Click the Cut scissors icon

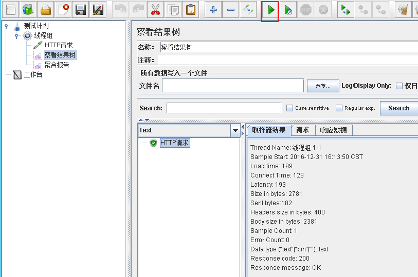coord(155,10)
